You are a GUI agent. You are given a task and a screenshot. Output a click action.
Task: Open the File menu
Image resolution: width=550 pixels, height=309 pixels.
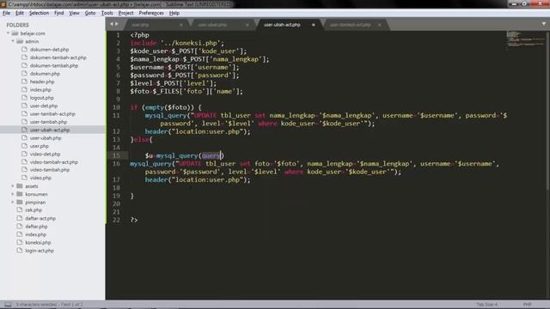(x=6, y=13)
